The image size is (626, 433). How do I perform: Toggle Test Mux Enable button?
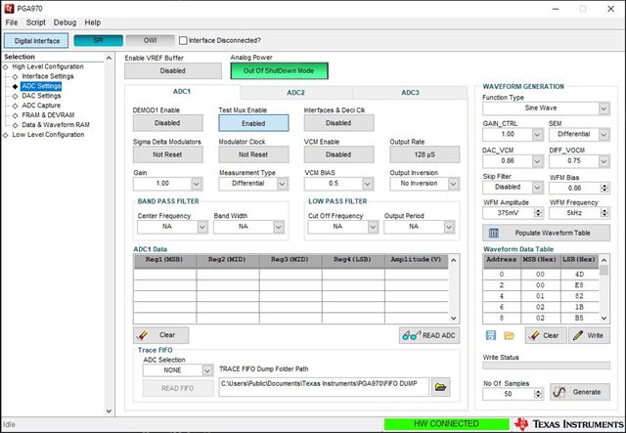click(253, 123)
